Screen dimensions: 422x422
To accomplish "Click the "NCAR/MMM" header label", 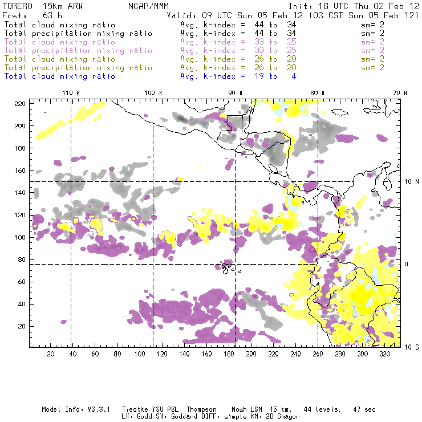I will click(149, 6).
